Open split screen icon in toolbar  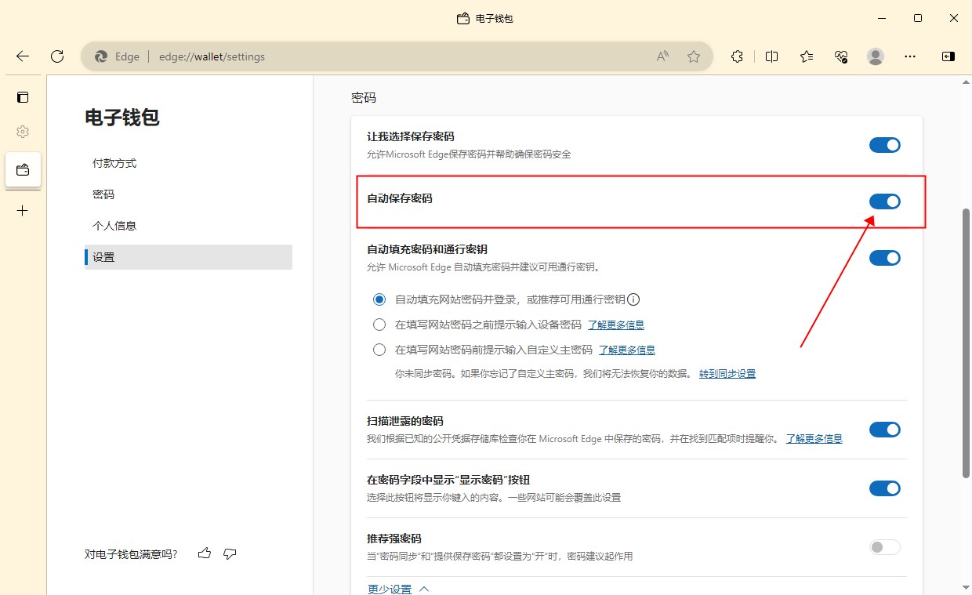(772, 56)
